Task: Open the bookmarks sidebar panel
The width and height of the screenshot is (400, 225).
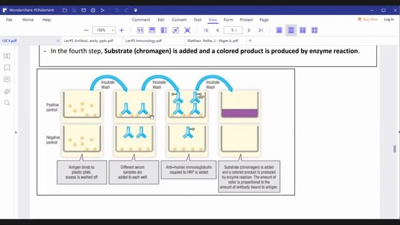Action: click(x=7, y=67)
